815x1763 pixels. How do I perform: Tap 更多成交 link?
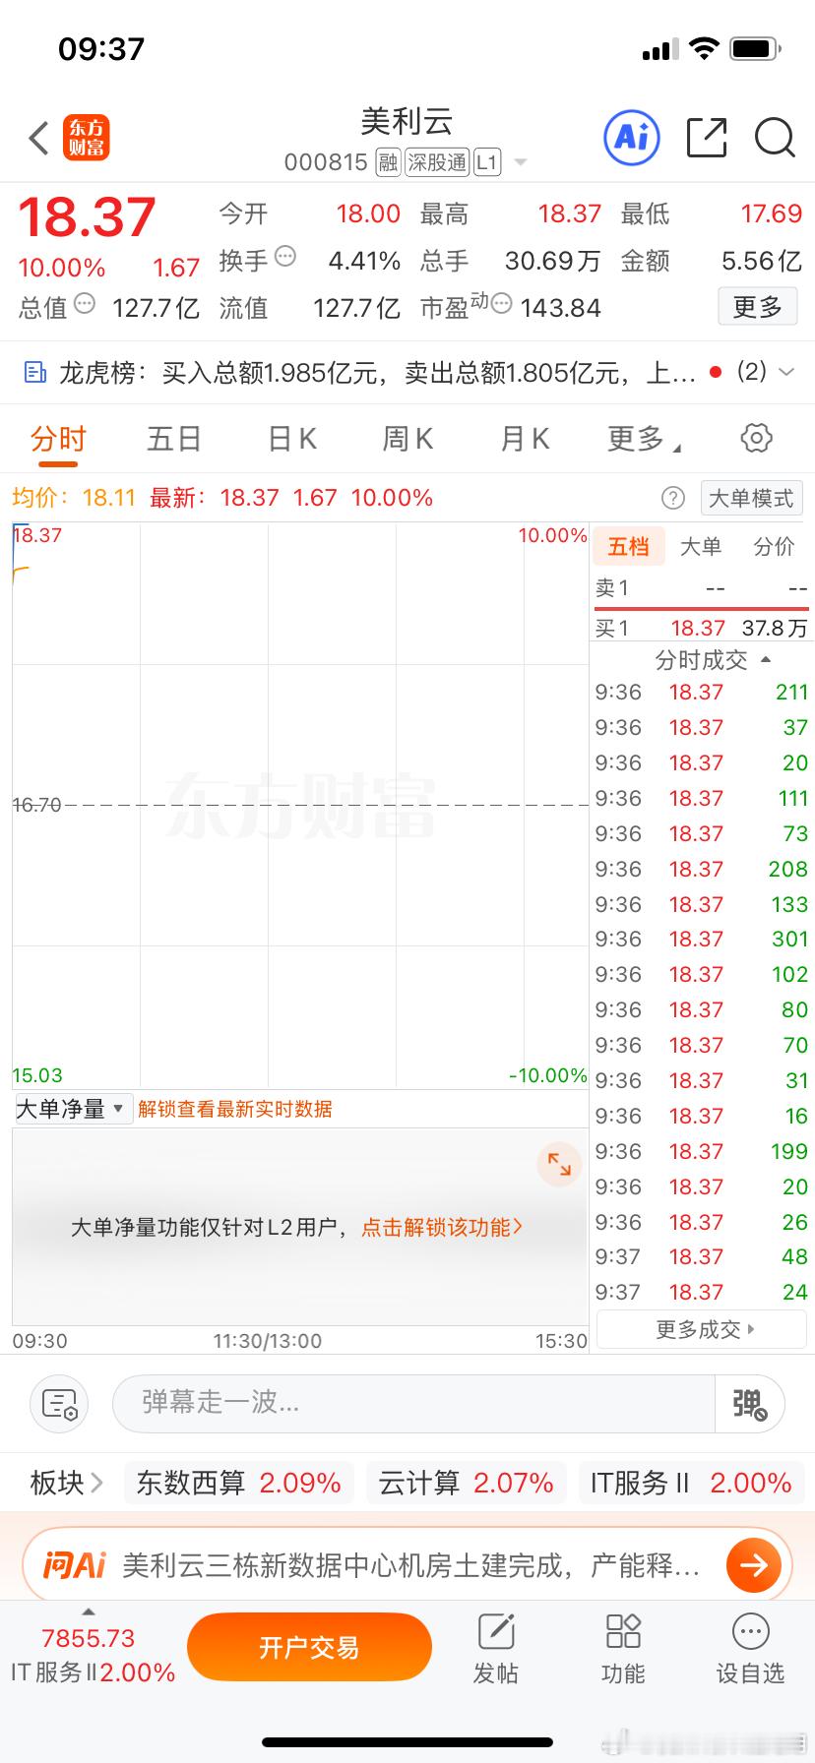click(x=702, y=1329)
